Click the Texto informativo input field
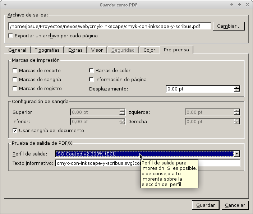The width and height of the screenshot is (253, 214). tap(97, 164)
